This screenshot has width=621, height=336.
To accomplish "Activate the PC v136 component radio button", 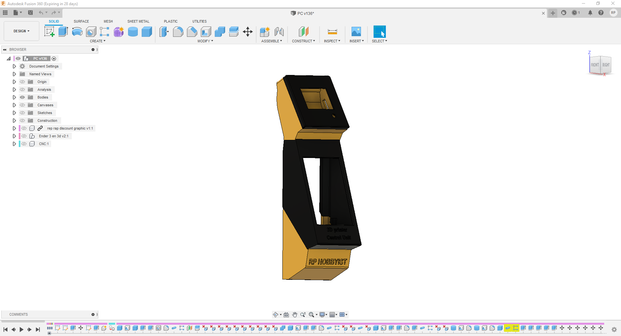I will (x=54, y=58).
